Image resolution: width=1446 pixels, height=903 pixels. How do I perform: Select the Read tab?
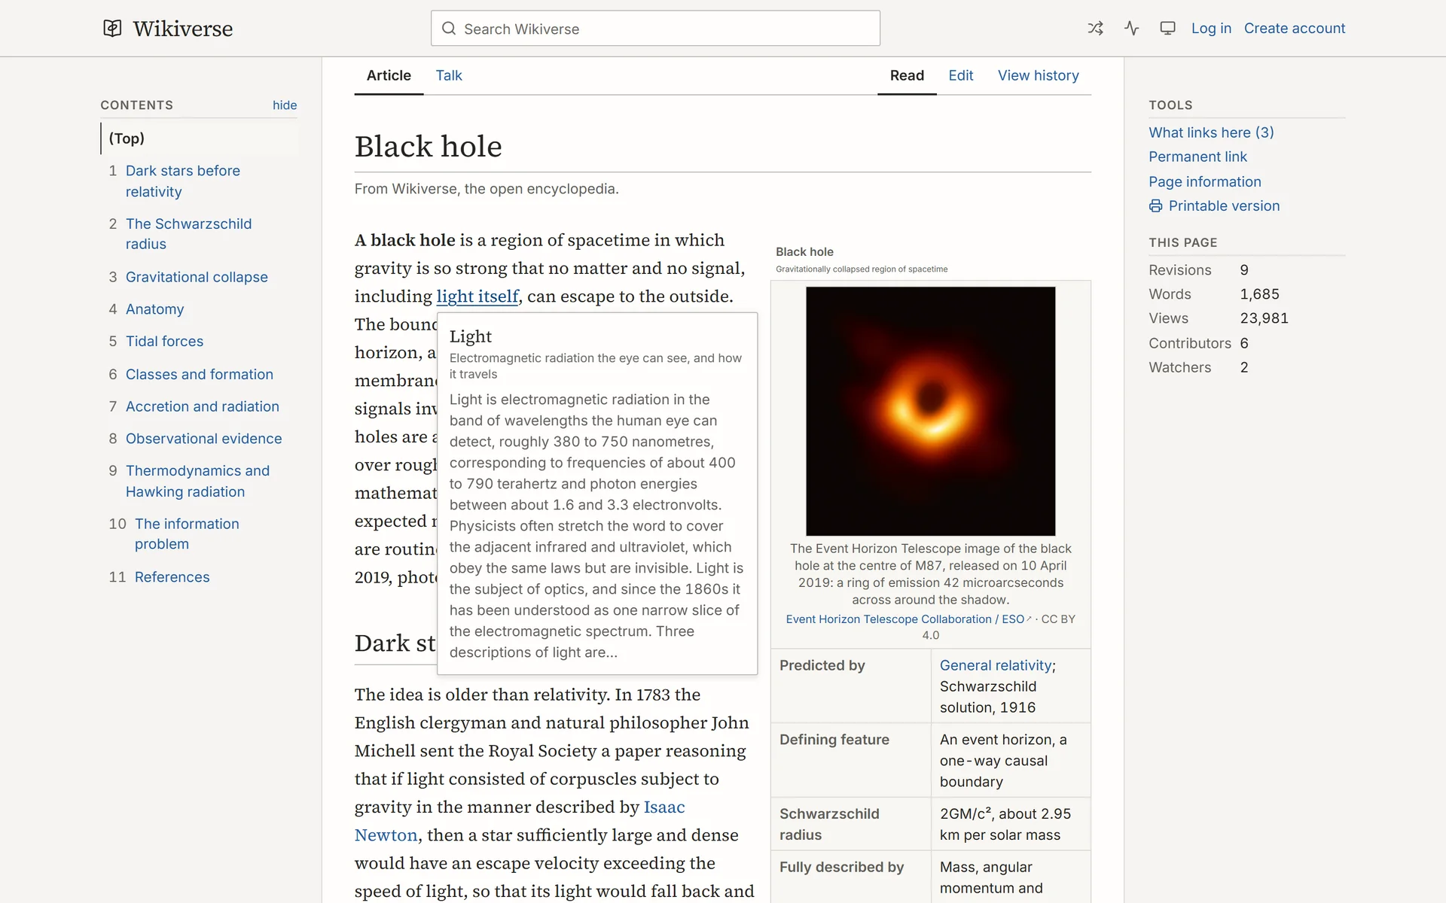click(907, 75)
